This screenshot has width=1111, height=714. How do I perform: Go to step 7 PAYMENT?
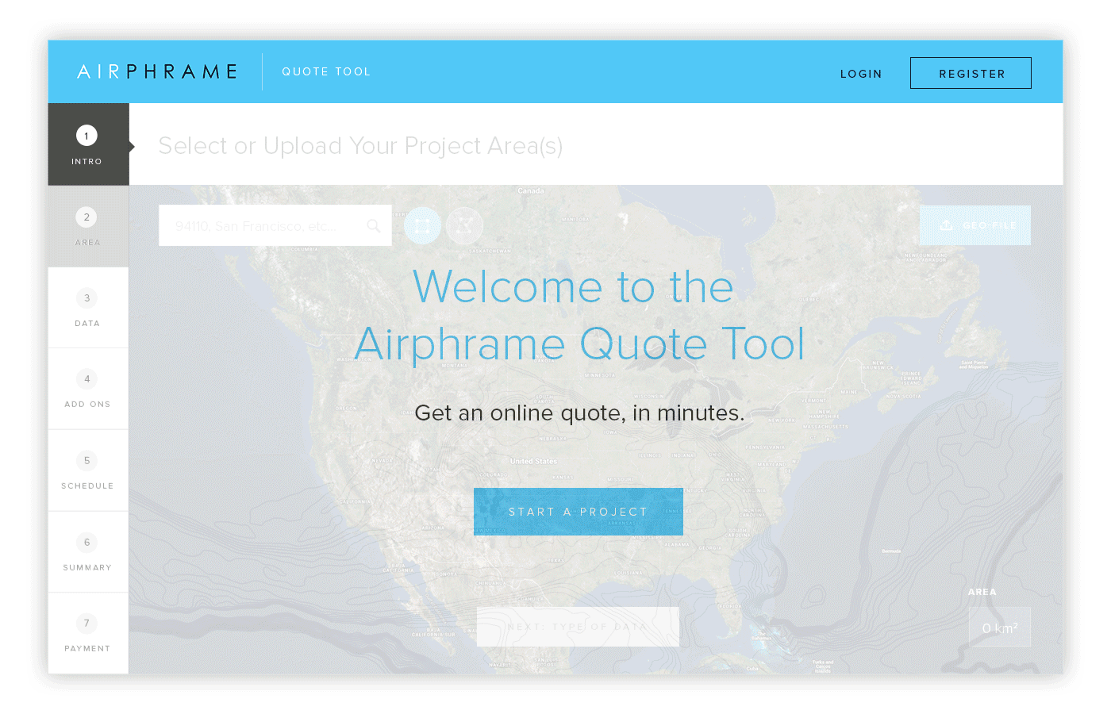(88, 633)
